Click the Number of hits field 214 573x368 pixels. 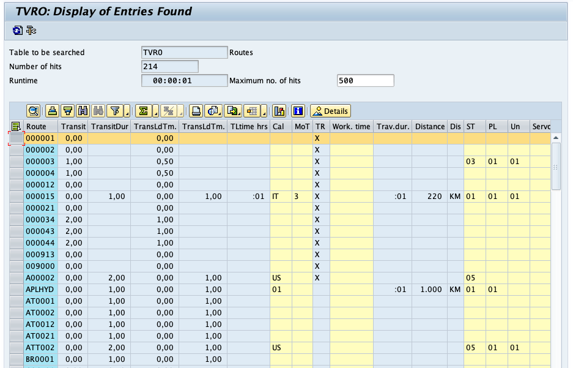(x=169, y=67)
